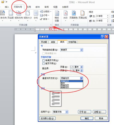
Task: Collapse the 垂直对齐方式 dropdown arrow
Action: 82,78
